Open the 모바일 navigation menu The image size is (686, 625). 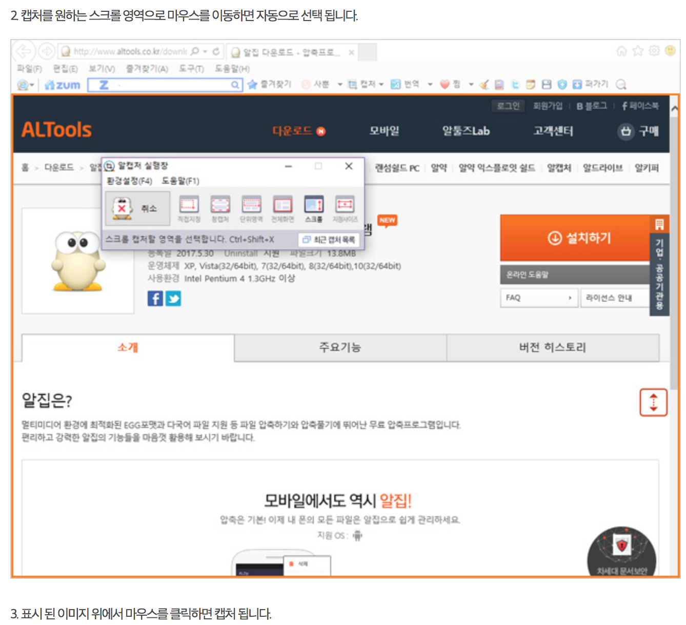(x=385, y=131)
